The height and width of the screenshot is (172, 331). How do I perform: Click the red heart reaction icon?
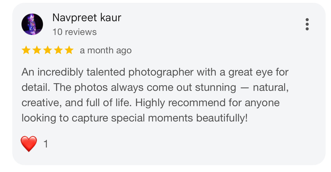coord(29,144)
